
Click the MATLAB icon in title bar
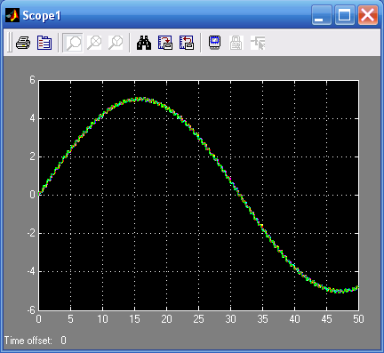point(12,15)
